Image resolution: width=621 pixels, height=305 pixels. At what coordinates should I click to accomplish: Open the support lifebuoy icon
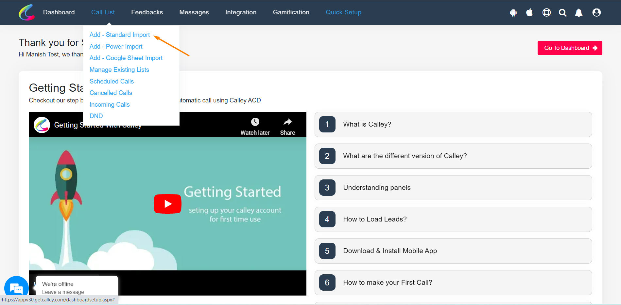click(546, 12)
